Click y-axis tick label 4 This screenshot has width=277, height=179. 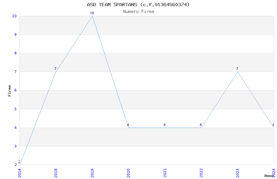click(16, 128)
